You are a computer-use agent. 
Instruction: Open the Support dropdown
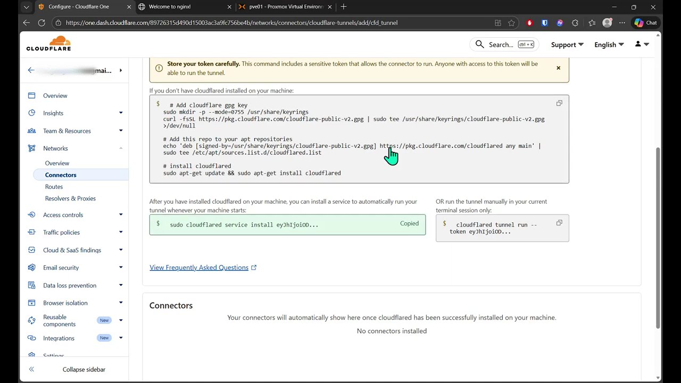(x=567, y=45)
